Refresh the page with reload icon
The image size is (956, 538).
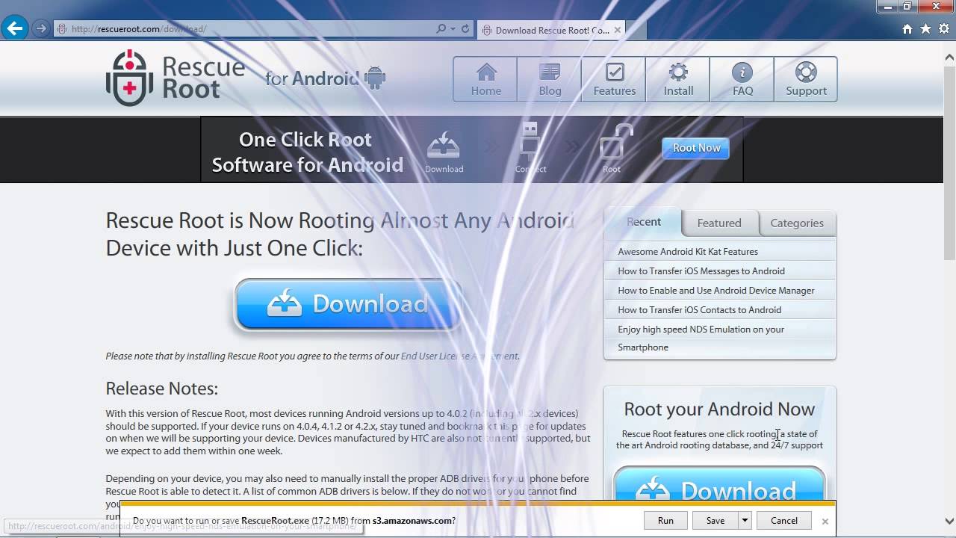tap(465, 29)
